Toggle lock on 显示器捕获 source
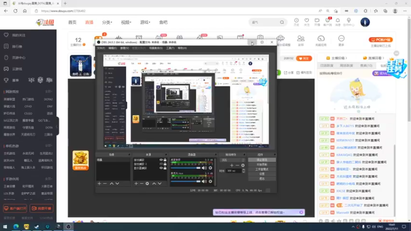 (165, 168)
